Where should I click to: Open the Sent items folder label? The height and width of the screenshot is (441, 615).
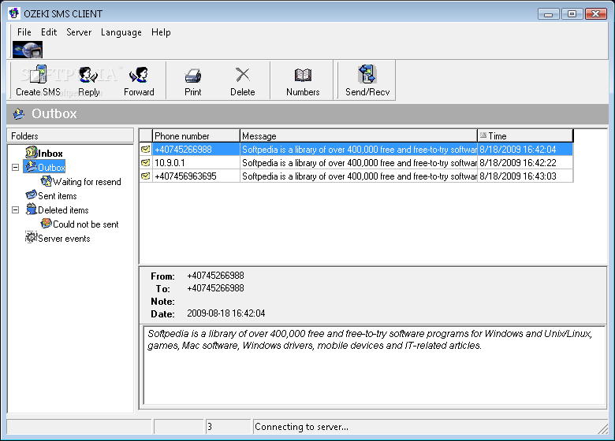pos(58,196)
